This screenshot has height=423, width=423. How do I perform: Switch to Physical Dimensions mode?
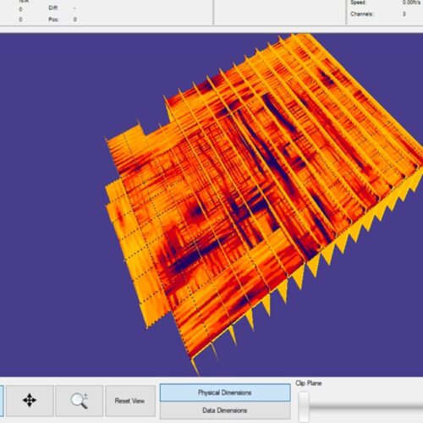pyautogui.click(x=225, y=393)
